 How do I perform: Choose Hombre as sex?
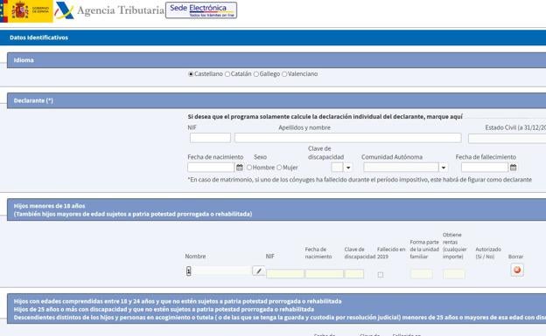coord(249,168)
